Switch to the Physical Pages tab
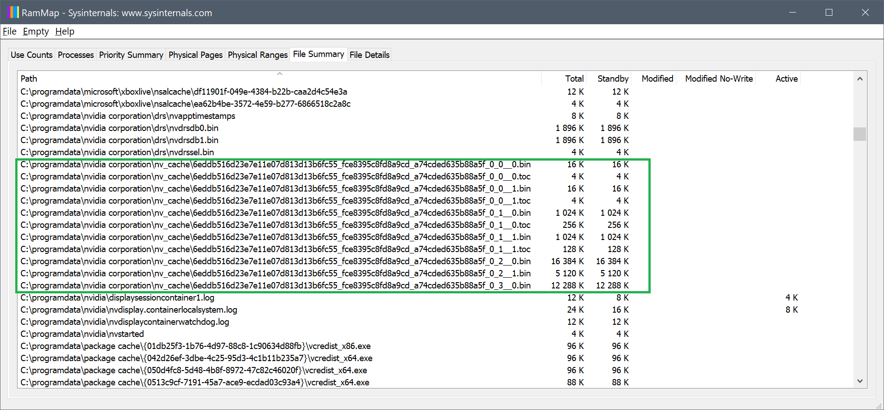Image resolution: width=884 pixels, height=410 pixels. click(196, 55)
